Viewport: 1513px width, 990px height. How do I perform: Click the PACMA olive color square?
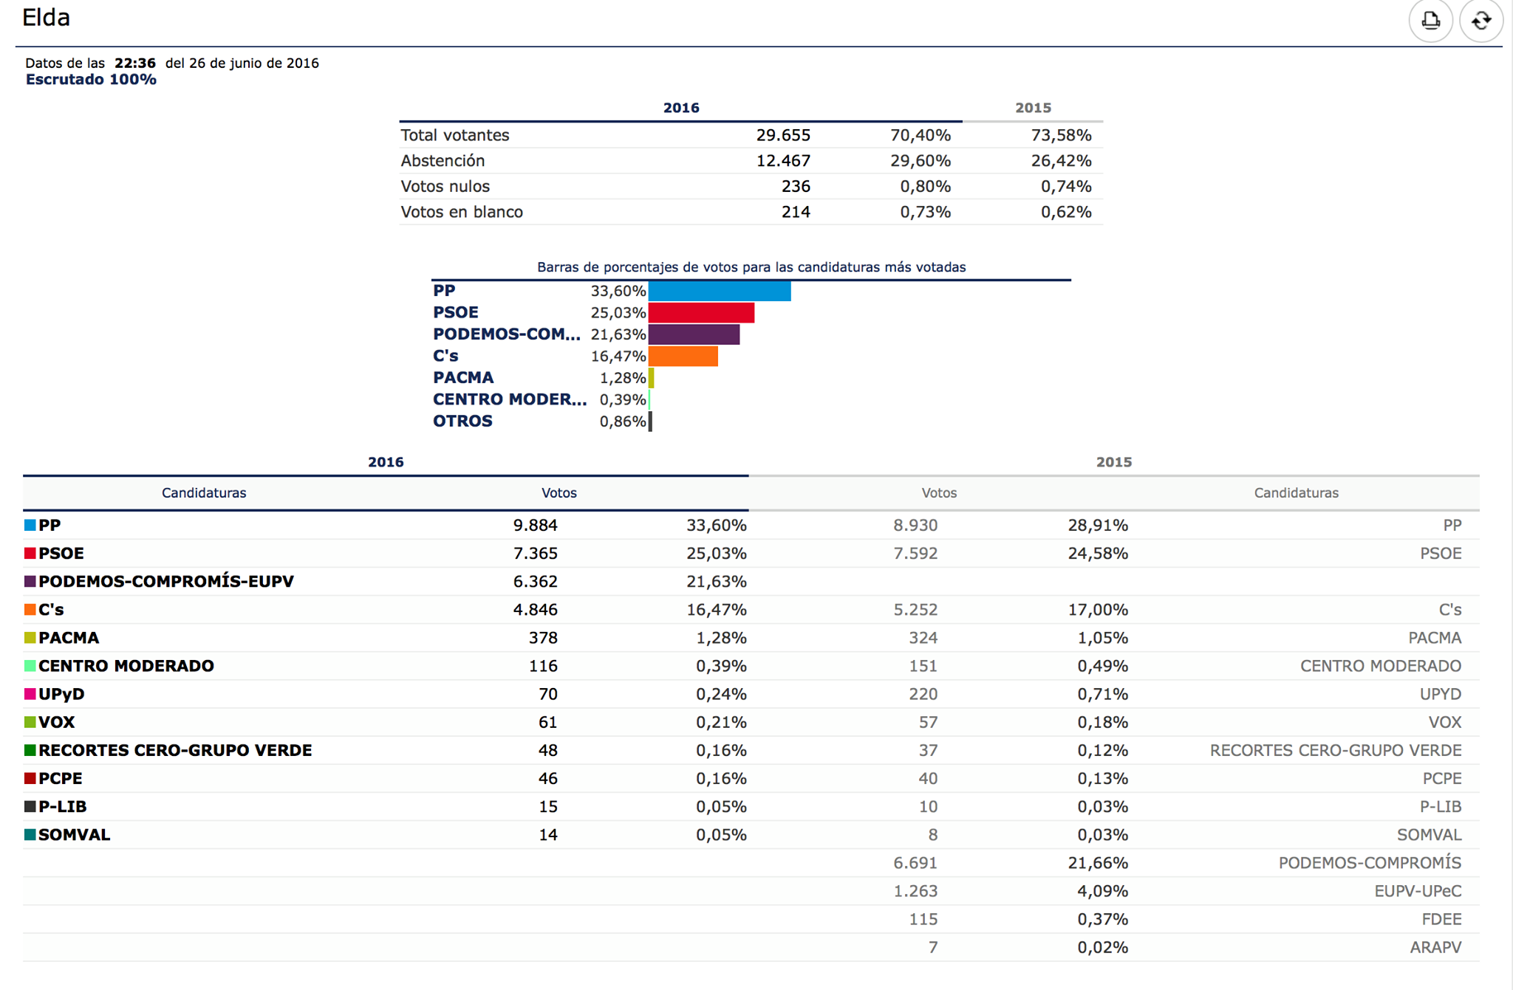30,638
